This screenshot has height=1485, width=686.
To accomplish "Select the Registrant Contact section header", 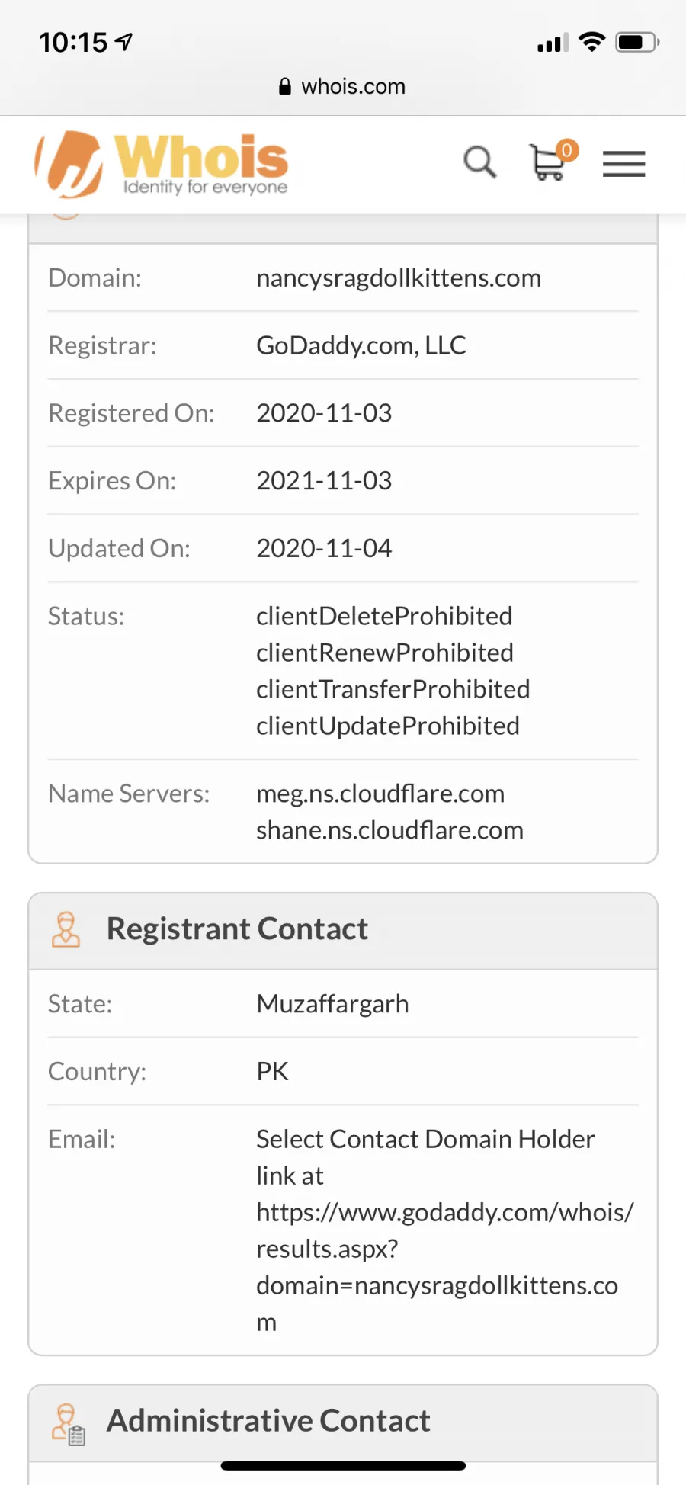I will (x=343, y=931).
